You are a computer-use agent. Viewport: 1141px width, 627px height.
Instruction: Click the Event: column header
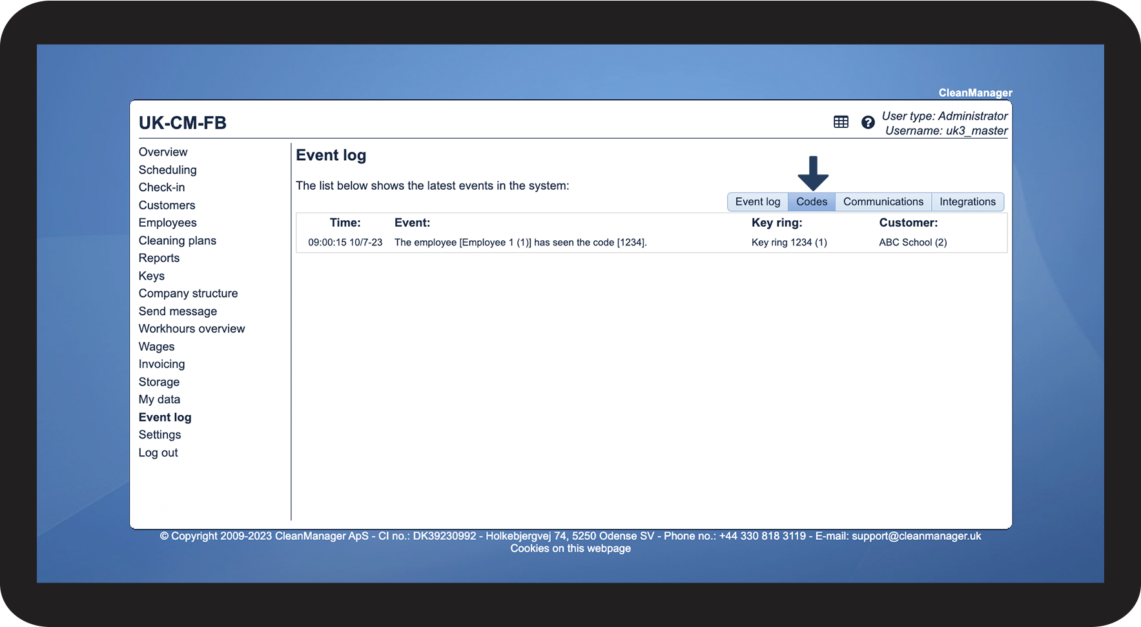click(x=412, y=223)
